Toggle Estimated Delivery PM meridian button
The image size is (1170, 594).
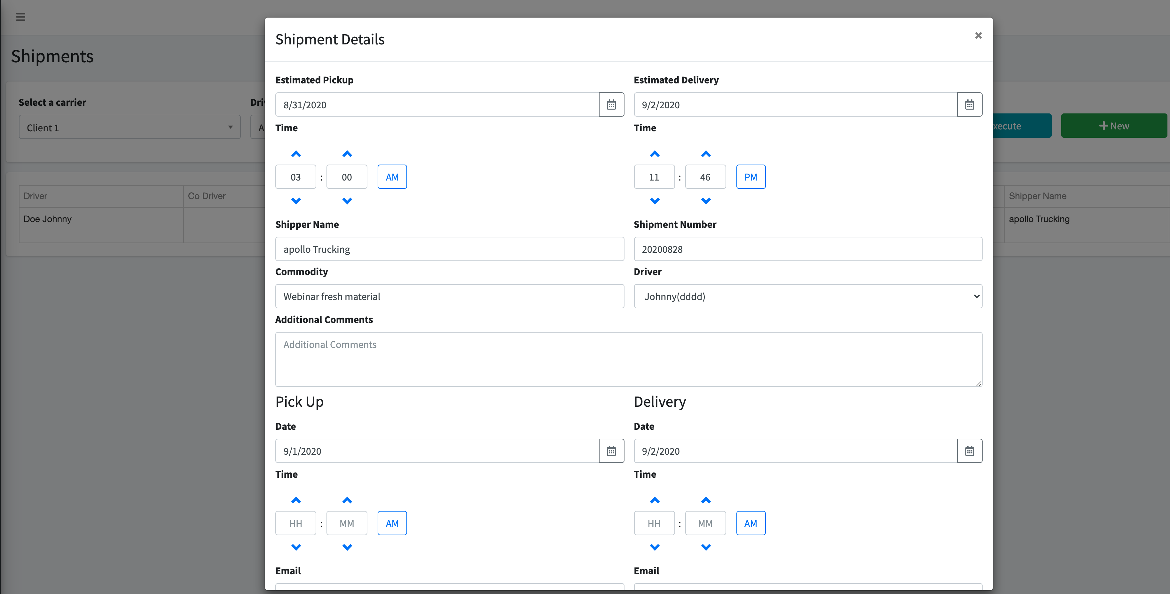pos(751,177)
